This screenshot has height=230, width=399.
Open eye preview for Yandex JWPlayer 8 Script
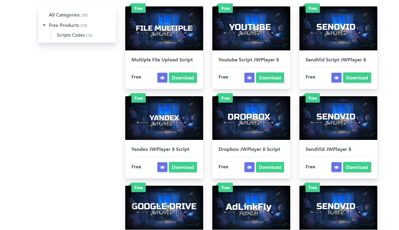point(162,167)
